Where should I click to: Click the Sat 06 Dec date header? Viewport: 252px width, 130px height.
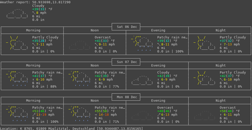tap(126, 27)
